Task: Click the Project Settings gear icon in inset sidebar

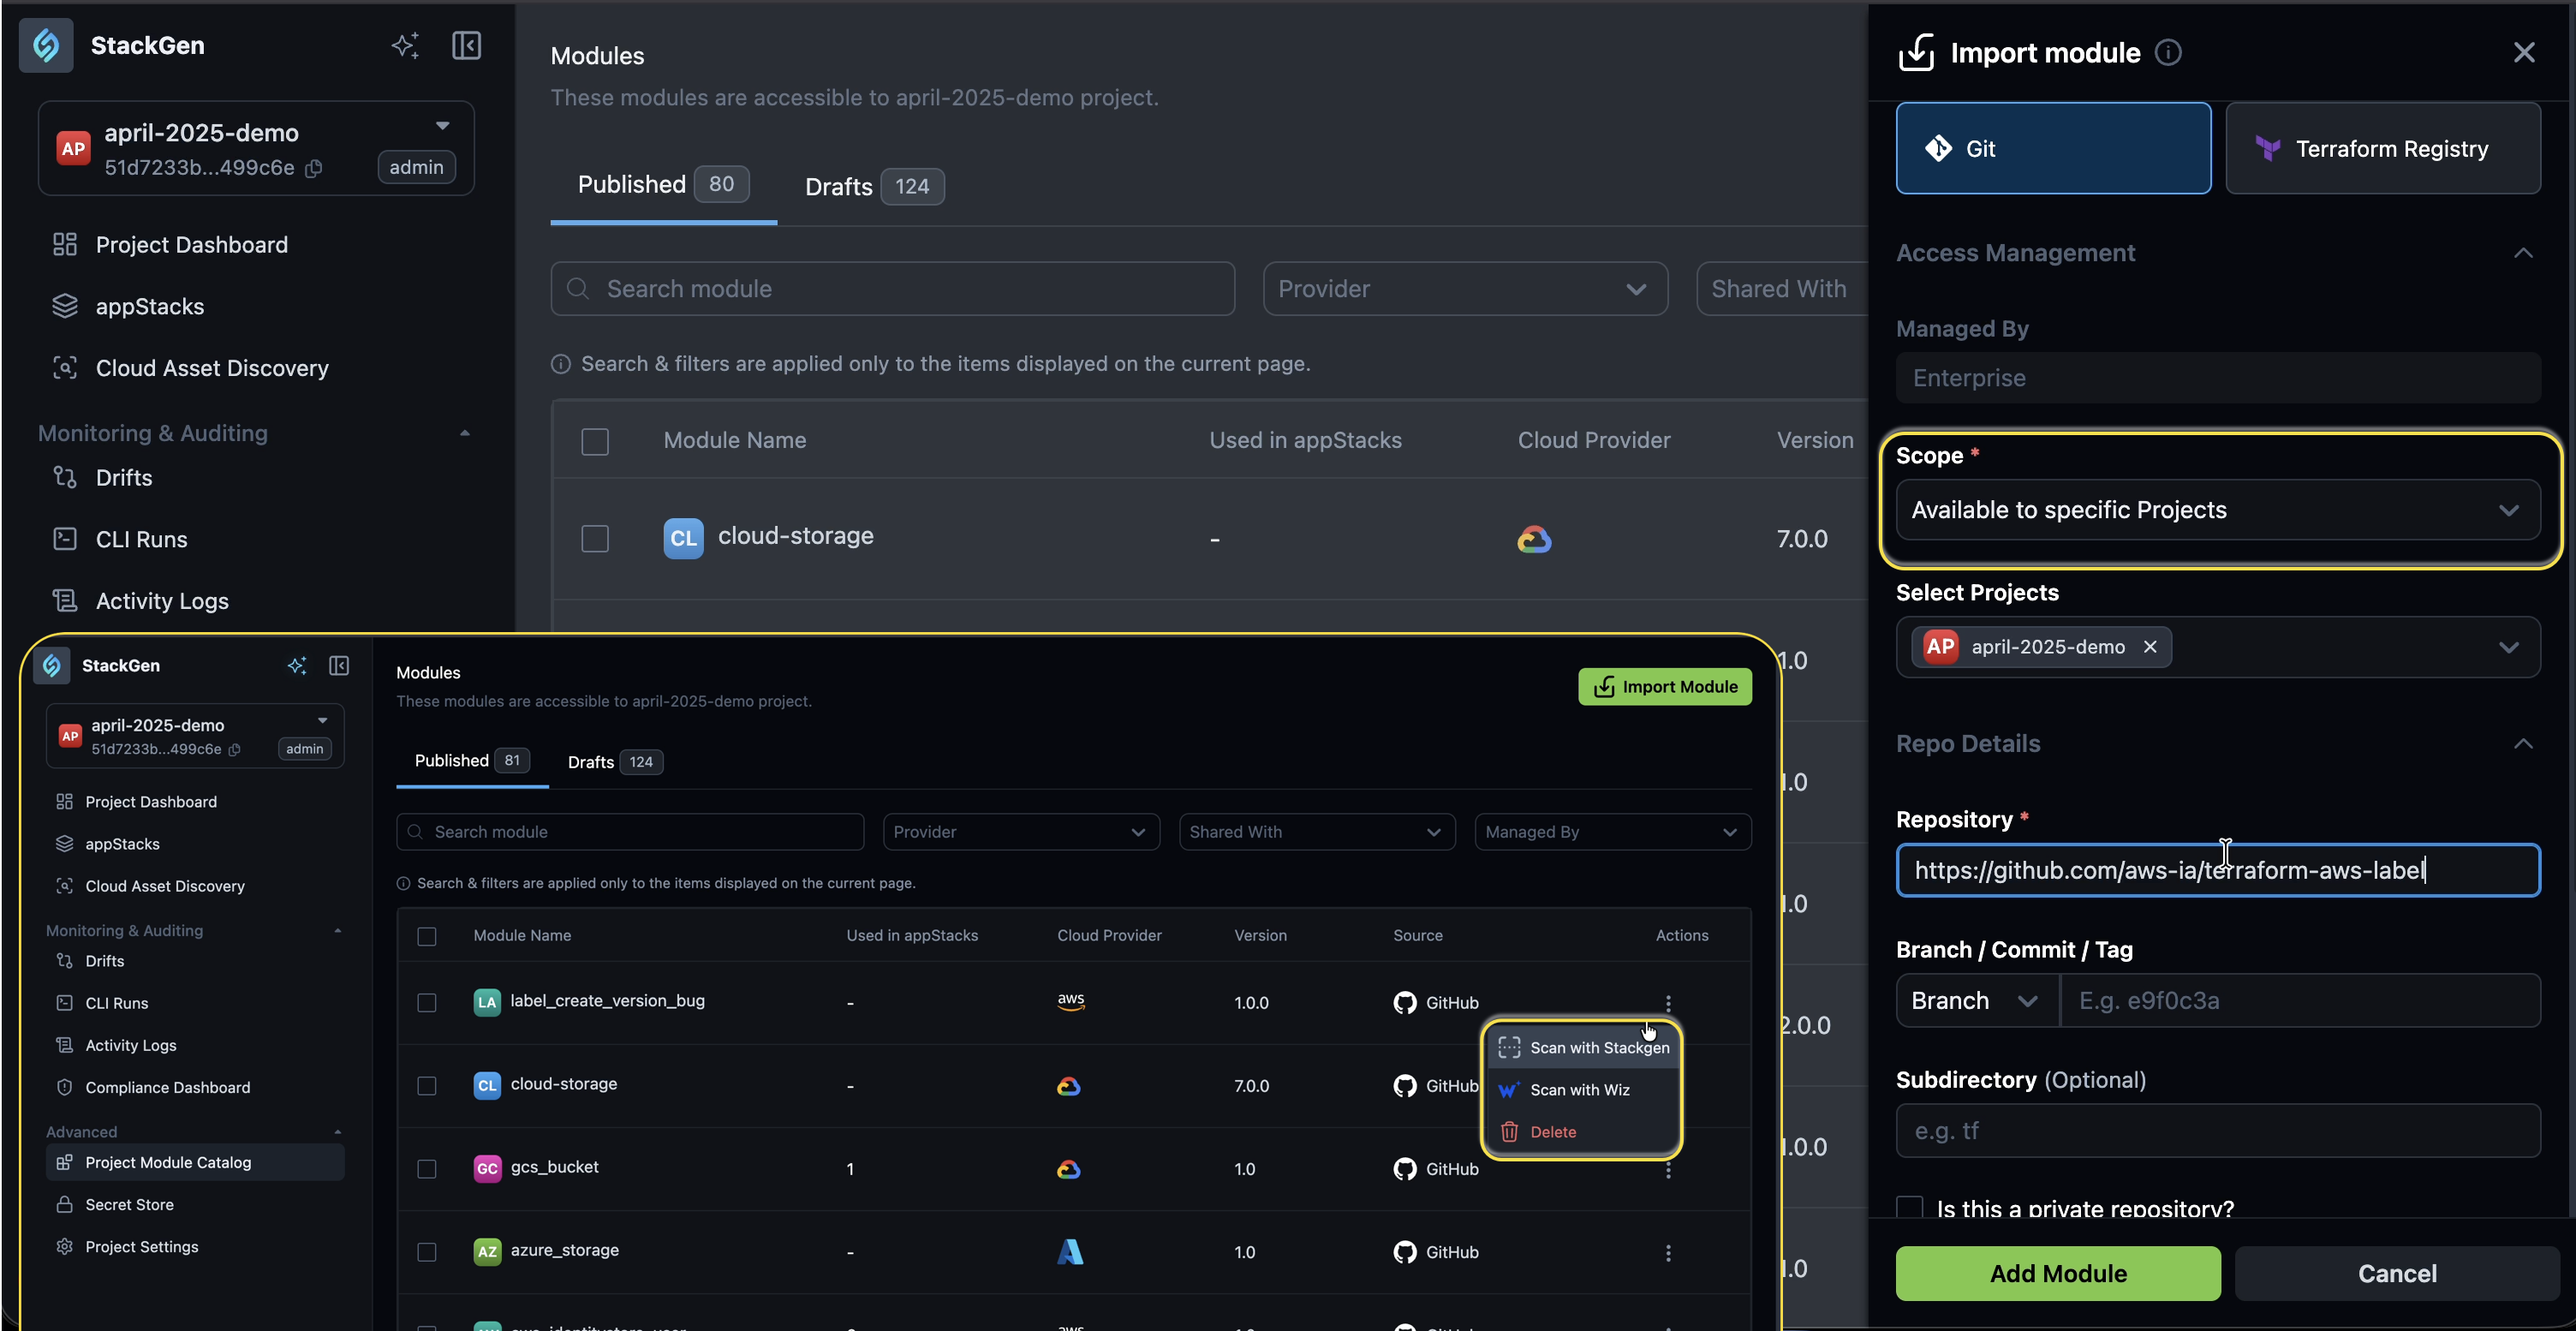Action: (65, 1246)
